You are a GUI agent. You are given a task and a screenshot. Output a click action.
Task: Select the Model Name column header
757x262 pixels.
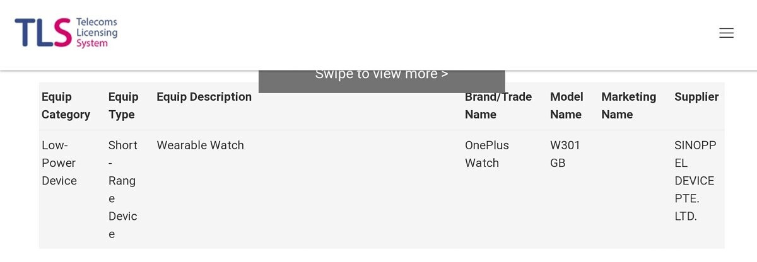click(x=566, y=106)
